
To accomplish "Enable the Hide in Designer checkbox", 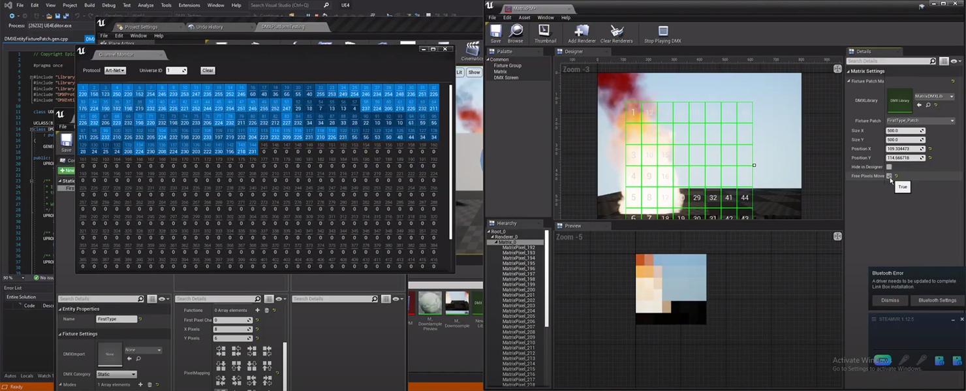I will 889,167.
